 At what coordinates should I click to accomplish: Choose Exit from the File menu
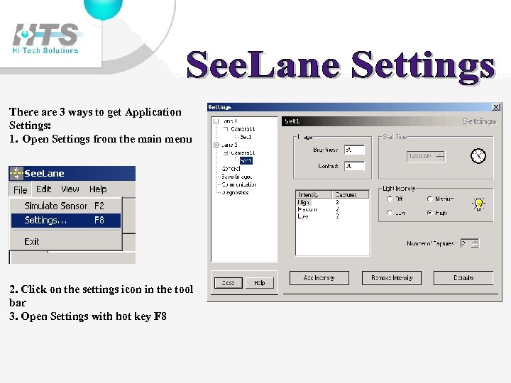click(66, 242)
